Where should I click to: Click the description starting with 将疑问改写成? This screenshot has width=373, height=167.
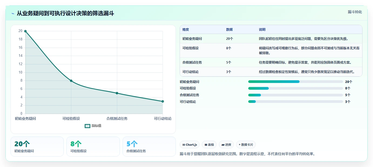pos(309,51)
